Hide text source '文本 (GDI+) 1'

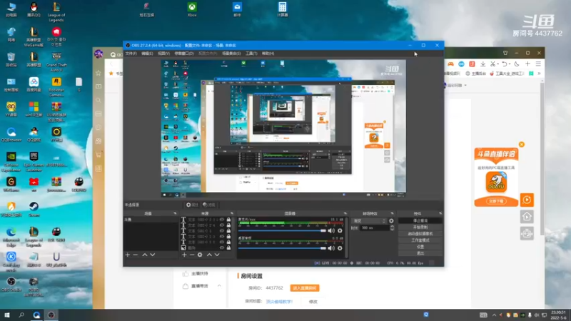pos(222,230)
